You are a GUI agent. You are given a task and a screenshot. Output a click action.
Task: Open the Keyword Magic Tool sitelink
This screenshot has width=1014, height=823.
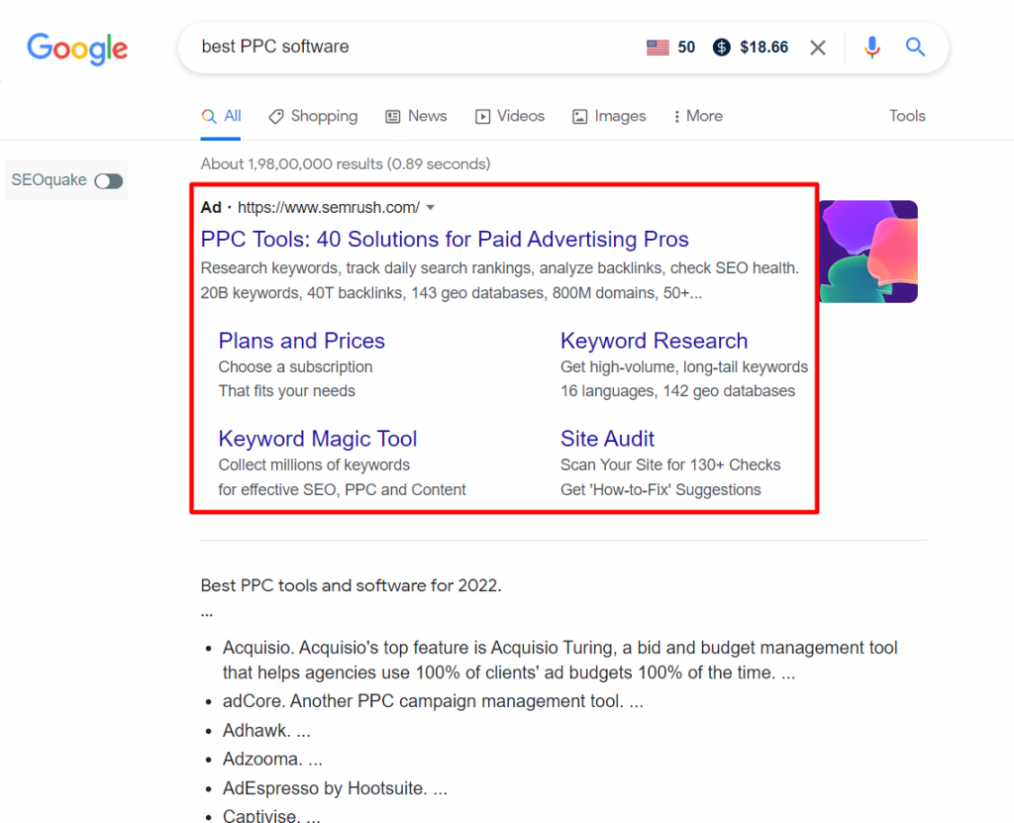317,438
